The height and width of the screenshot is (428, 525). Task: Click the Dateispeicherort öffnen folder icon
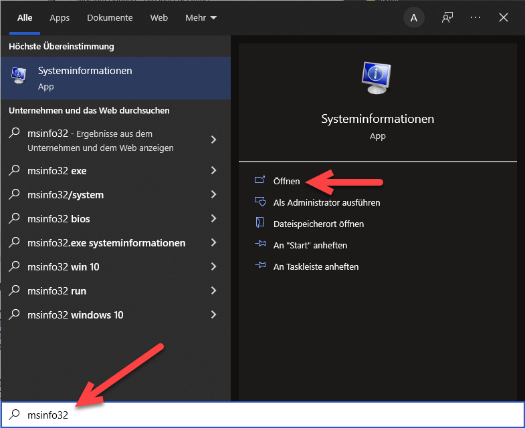point(261,224)
